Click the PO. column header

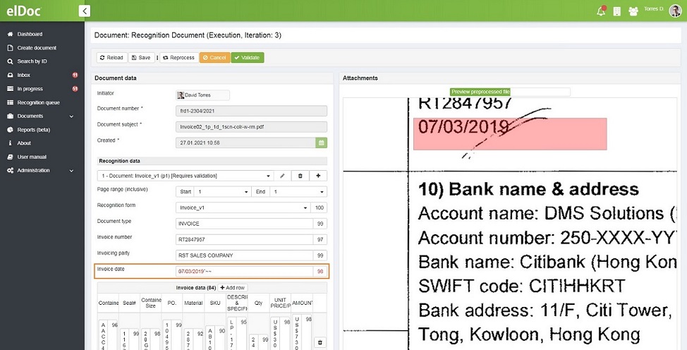click(x=172, y=303)
